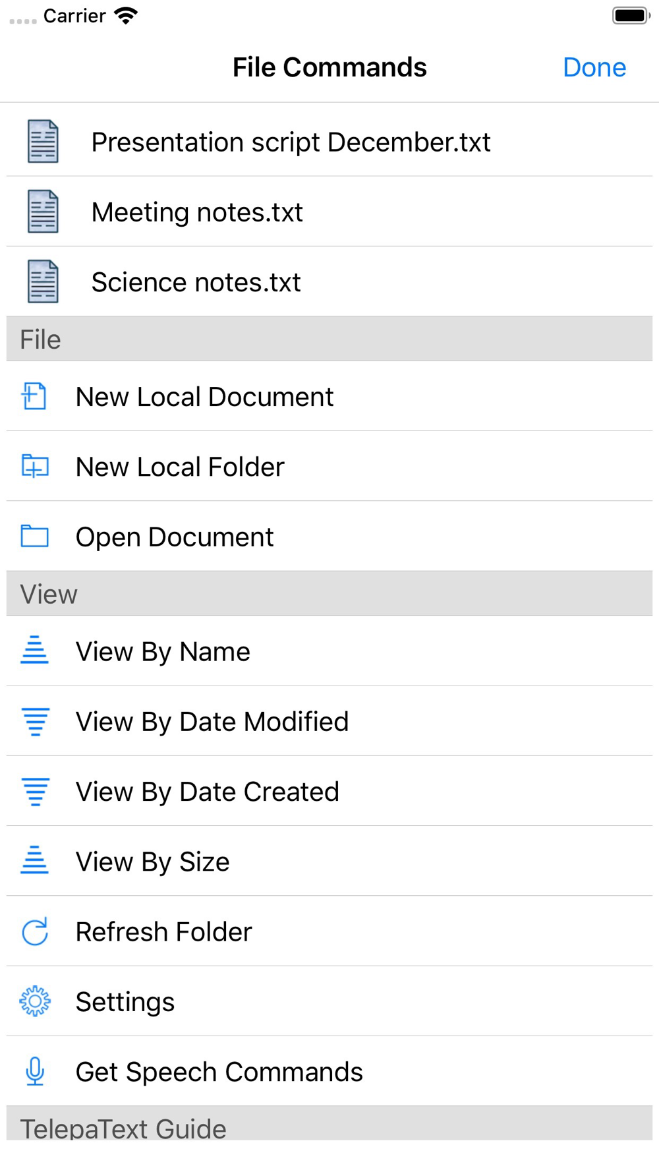This screenshot has width=659, height=1172.
Task: Tap the View By Date Created icon
Action: 34,791
